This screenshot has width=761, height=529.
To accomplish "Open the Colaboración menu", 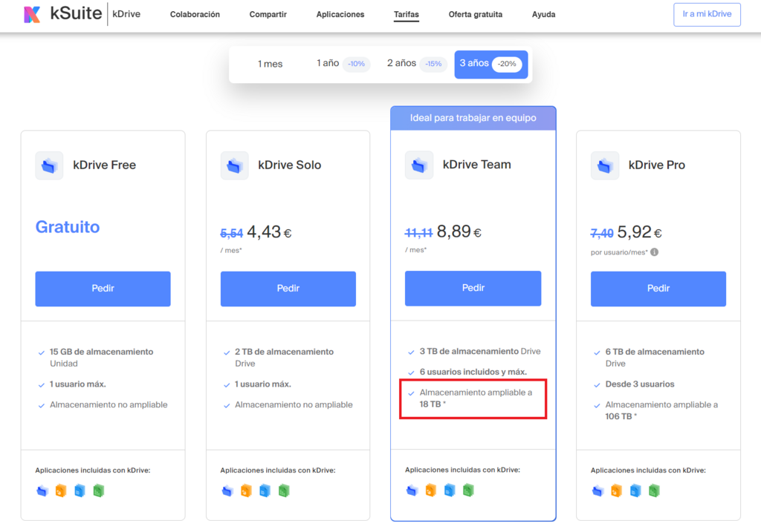I will tap(195, 15).
